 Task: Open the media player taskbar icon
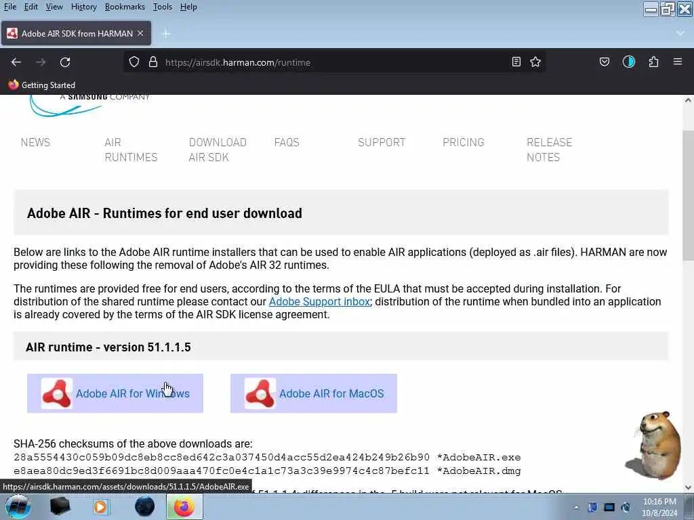pyautogui.click(x=101, y=506)
